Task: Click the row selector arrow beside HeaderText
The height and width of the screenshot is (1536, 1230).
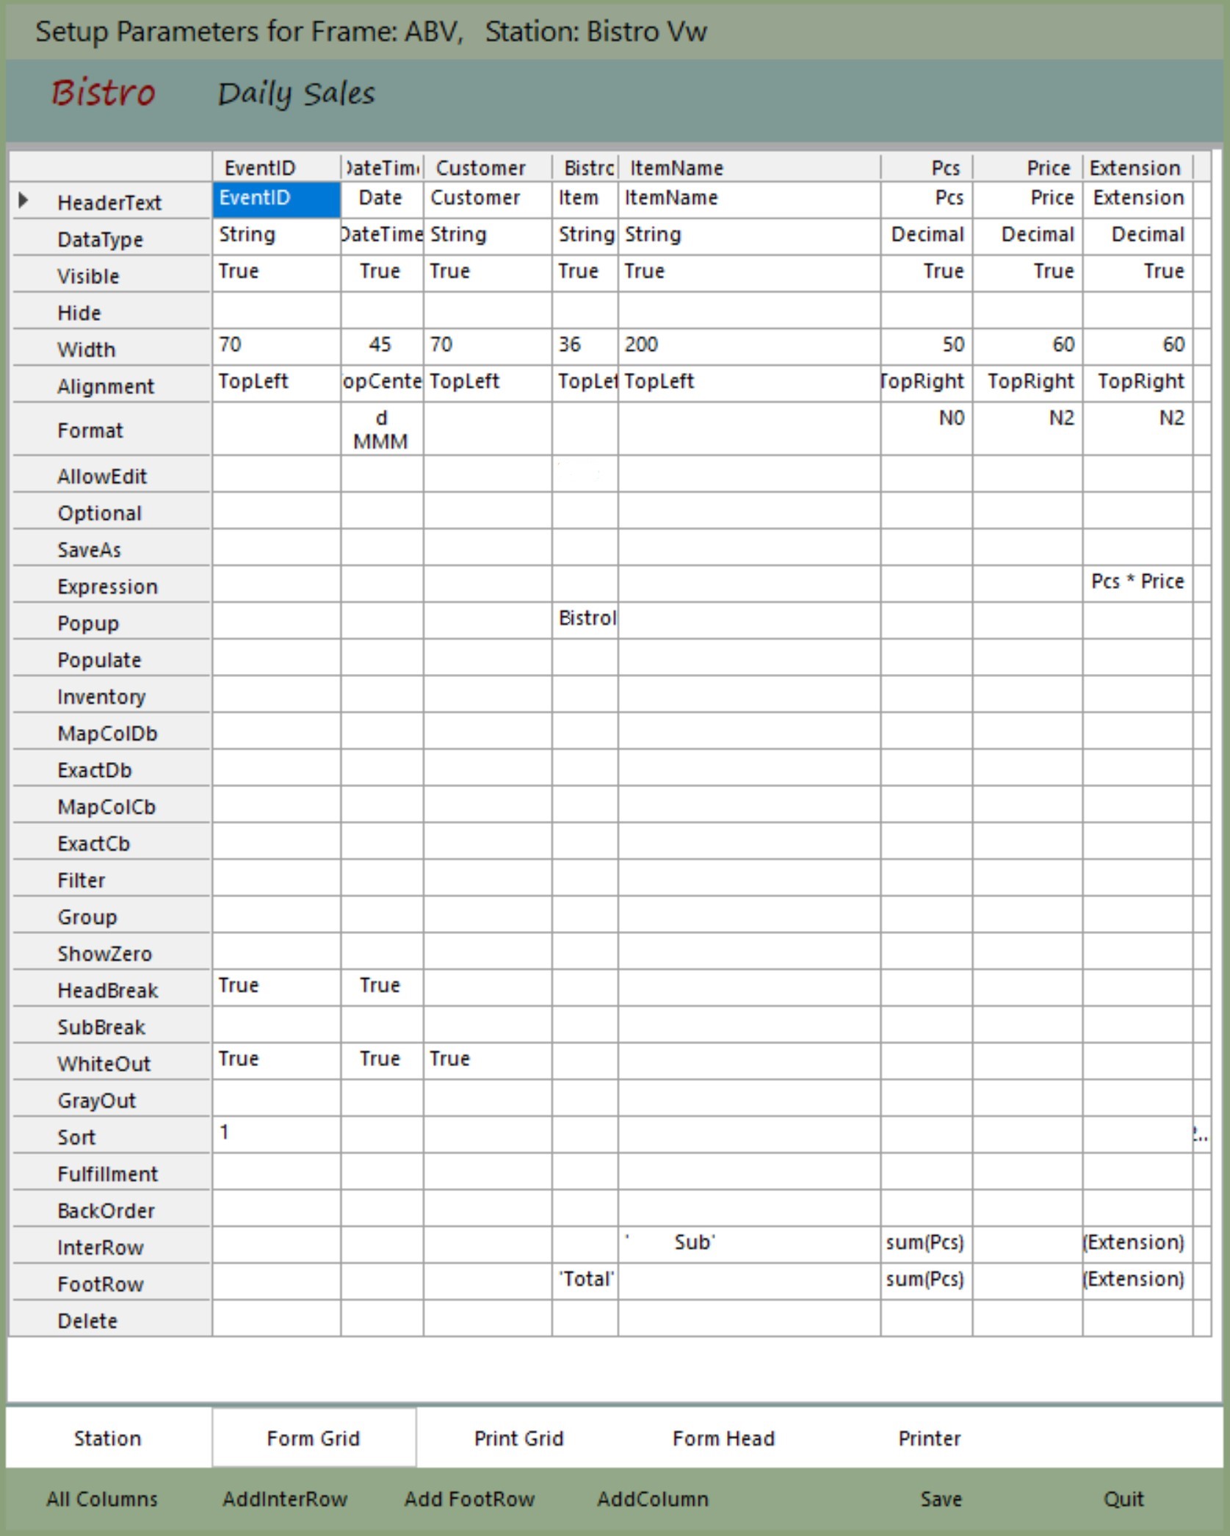Action: [23, 200]
